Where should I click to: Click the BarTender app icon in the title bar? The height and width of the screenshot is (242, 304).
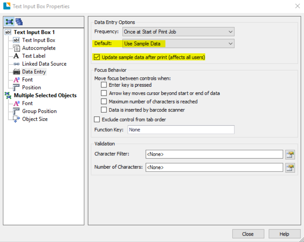pyautogui.click(x=7, y=6)
